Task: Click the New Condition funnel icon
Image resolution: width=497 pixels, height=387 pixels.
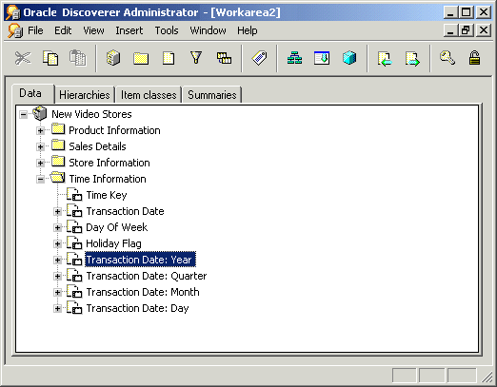Action: [196, 58]
